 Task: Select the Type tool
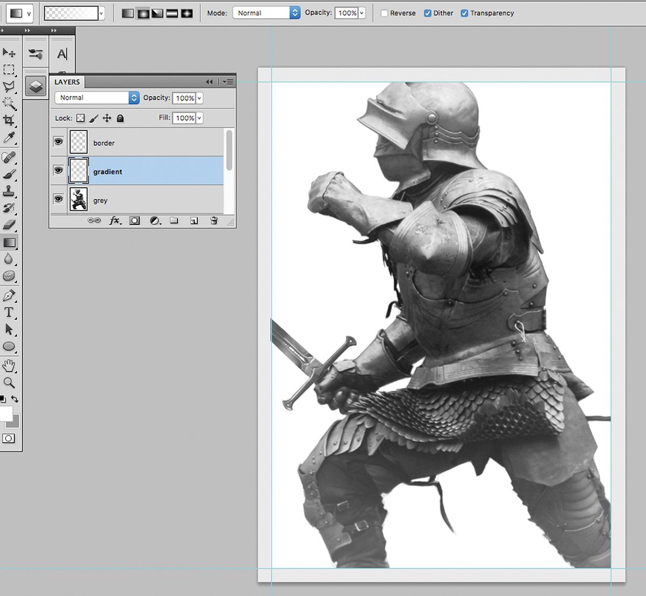pos(9,312)
